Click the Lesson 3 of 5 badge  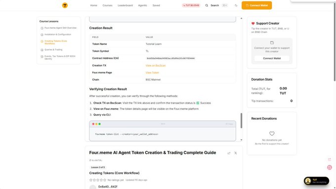[98, 167]
